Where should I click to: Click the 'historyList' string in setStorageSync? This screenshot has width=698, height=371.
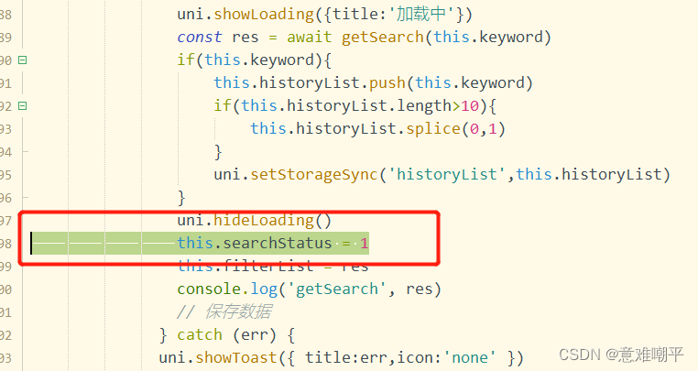pos(447,174)
